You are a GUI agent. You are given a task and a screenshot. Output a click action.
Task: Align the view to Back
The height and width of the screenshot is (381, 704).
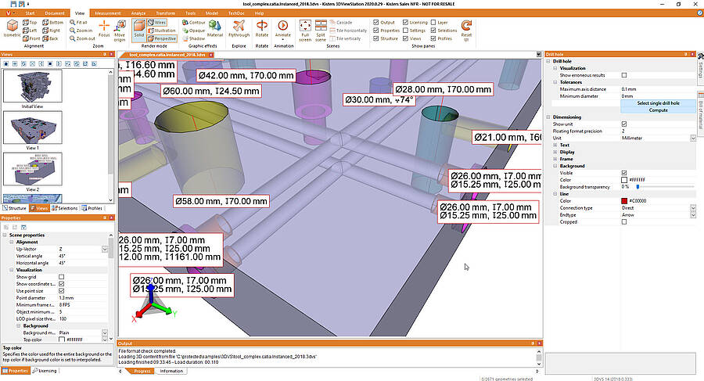click(50, 38)
